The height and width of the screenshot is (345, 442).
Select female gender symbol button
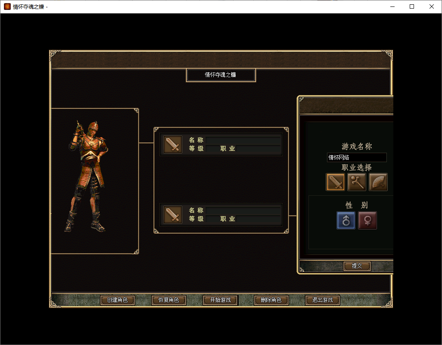click(367, 220)
